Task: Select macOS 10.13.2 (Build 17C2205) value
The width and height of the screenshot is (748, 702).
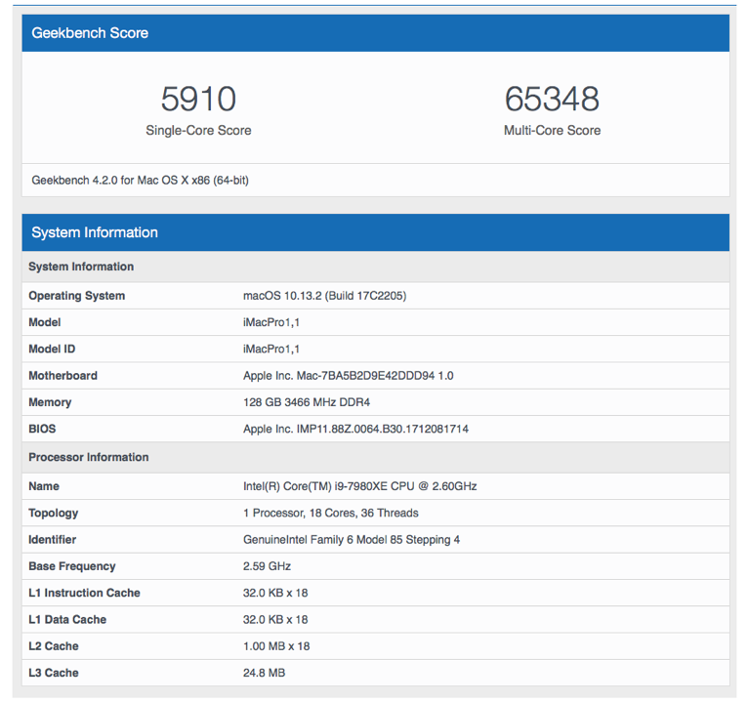Action: (x=325, y=296)
